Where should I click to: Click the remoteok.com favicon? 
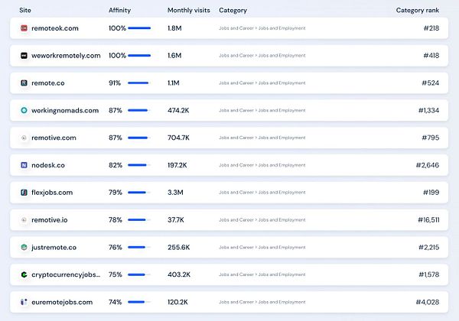(x=24, y=28)
